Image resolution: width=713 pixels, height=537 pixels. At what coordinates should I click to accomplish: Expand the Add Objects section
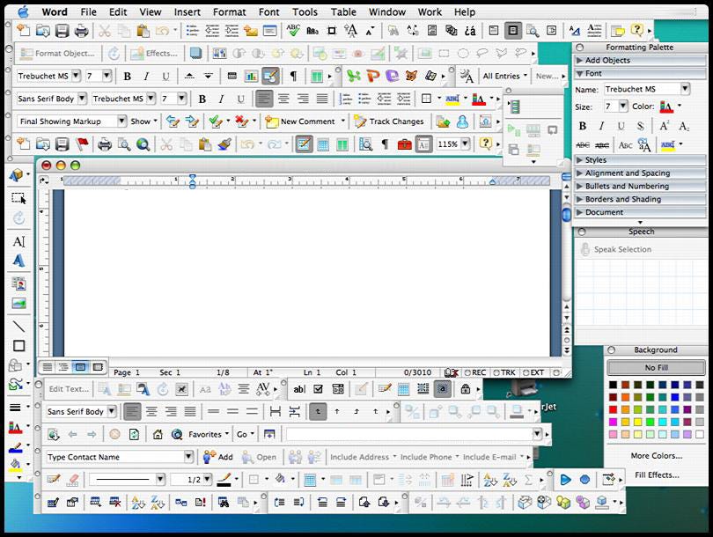click(x=640, y=60)
